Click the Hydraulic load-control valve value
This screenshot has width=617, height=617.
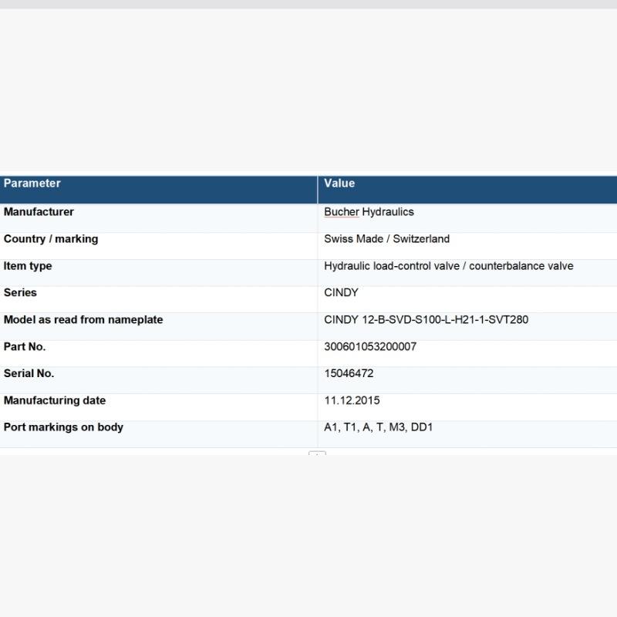[448, 266]
